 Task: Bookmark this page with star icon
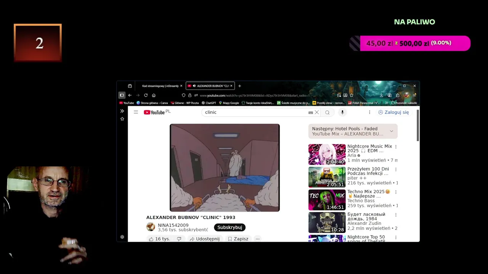[x=352, y=95]
